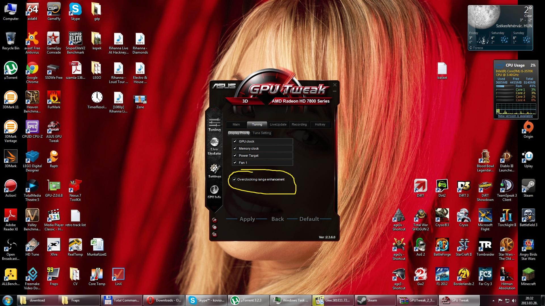Select the Display Priority sub-tab
This screenshot has height=306, width=545.
tap(239, 133)
